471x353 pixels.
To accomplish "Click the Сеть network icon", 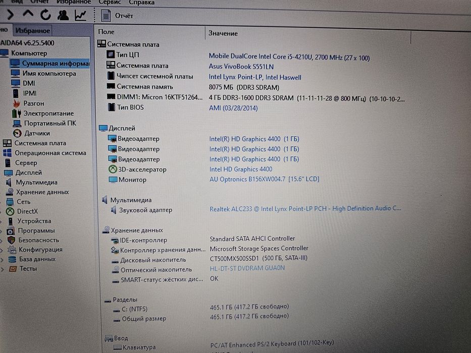I will [10, 202].
